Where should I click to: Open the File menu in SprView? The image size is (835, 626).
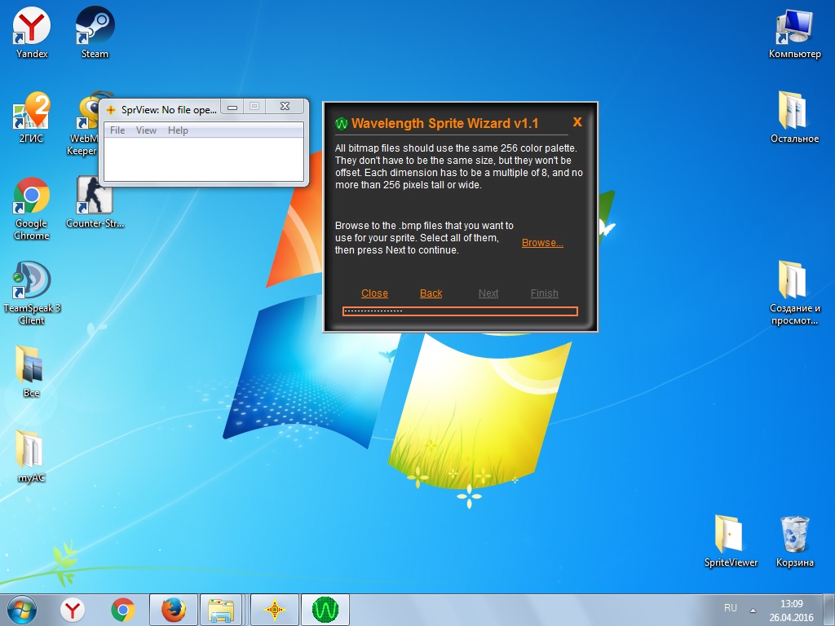pyautogui.click(x=117, y=130)
